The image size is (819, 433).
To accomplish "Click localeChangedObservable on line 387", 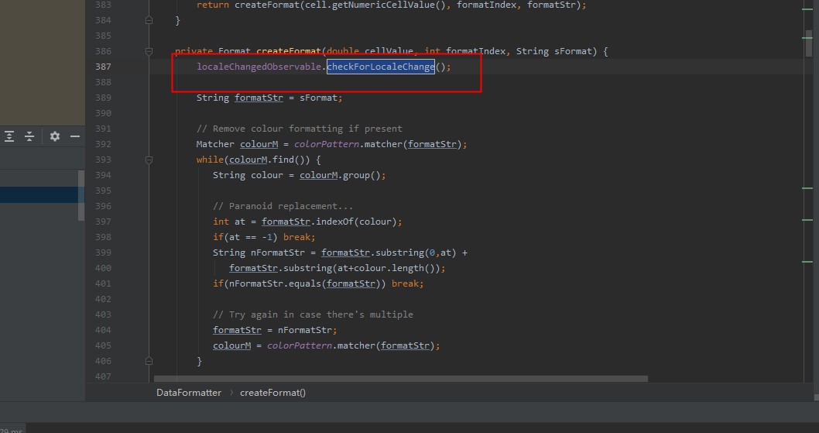I will coord(259,67).
